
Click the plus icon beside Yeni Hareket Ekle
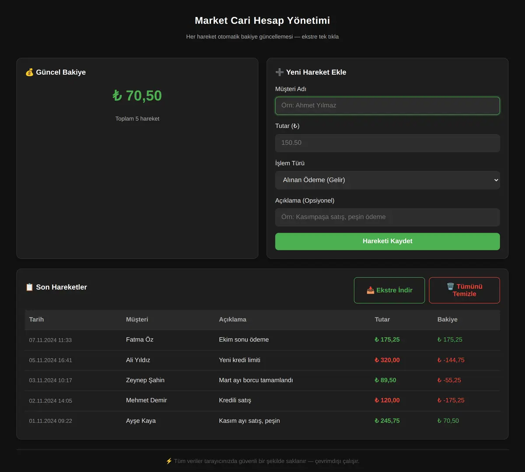[280, 72]
